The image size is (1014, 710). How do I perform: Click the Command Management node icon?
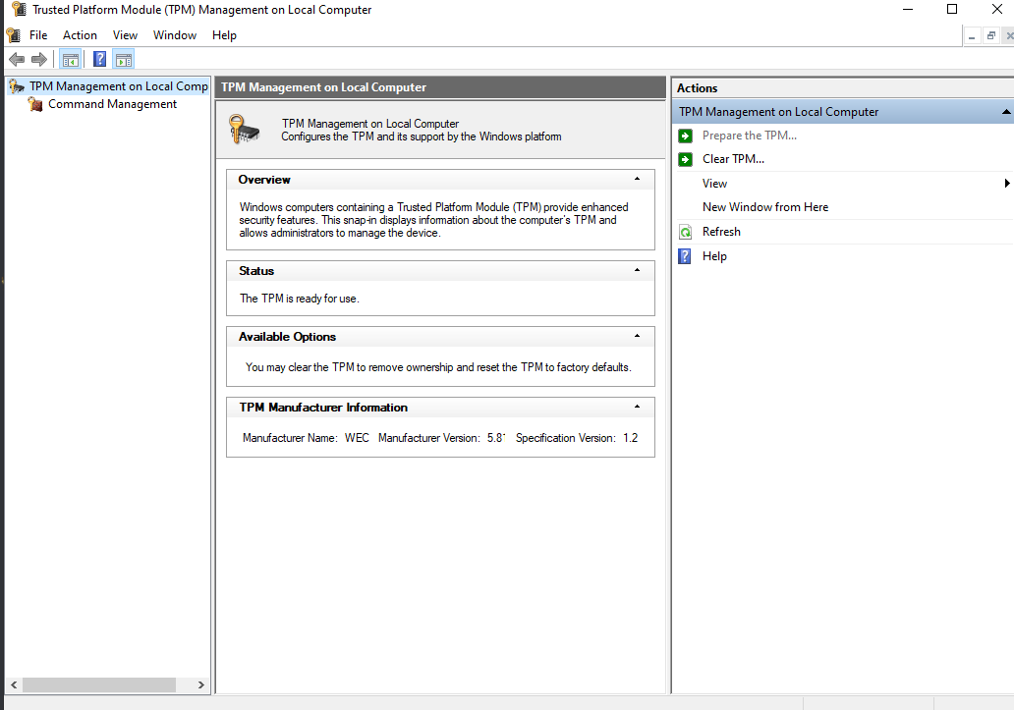[35, 104]
